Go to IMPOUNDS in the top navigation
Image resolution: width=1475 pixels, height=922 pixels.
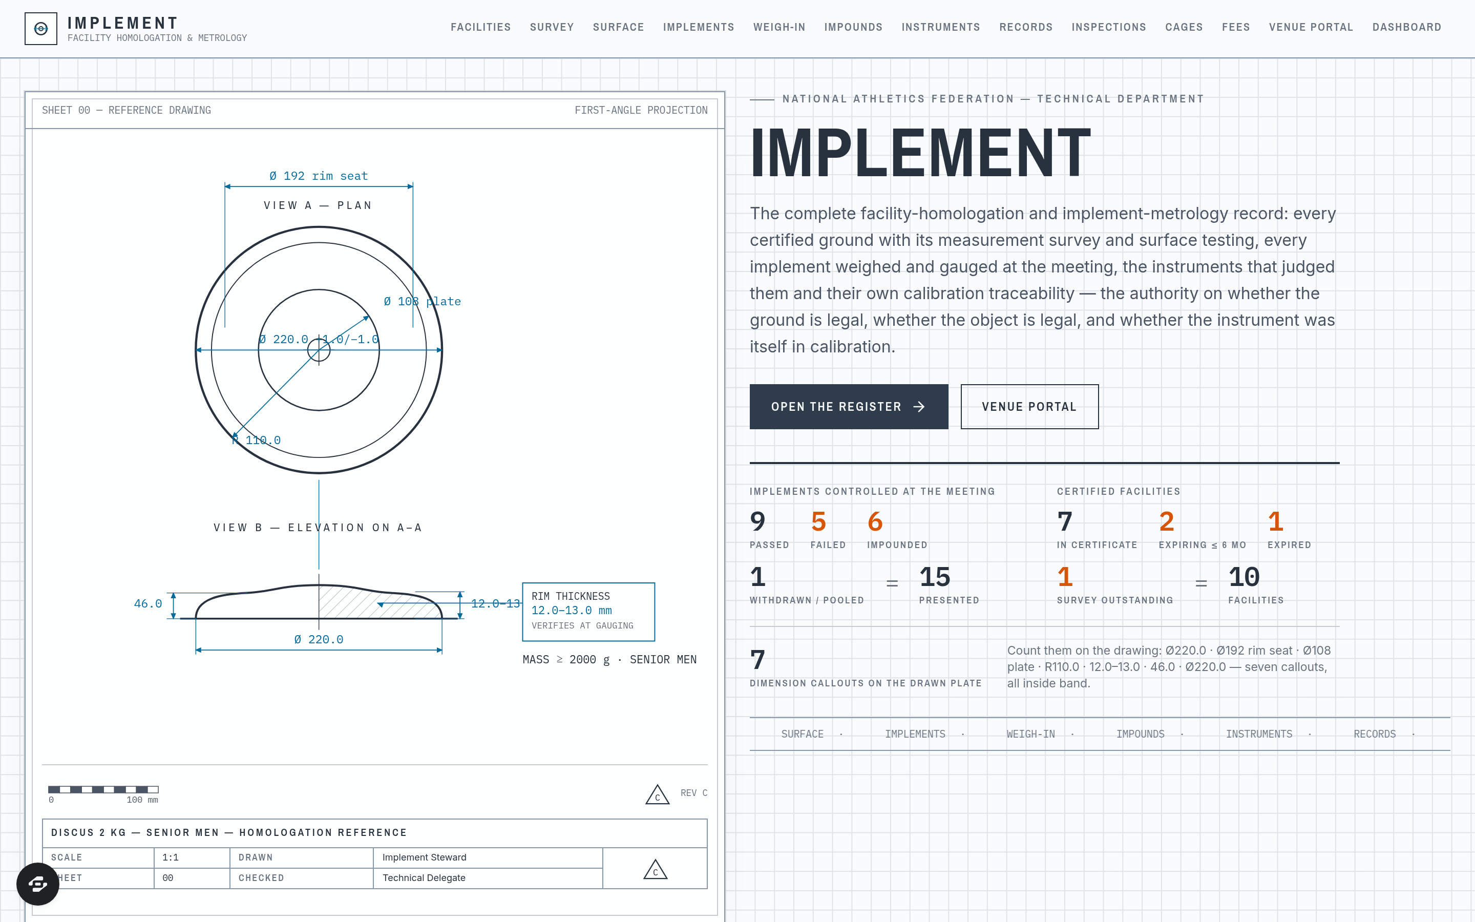pos(853,28)
